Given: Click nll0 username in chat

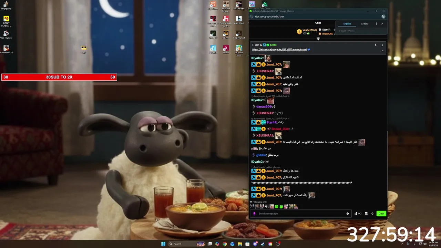Looking at the screenshot, I should tap(254, 149).
